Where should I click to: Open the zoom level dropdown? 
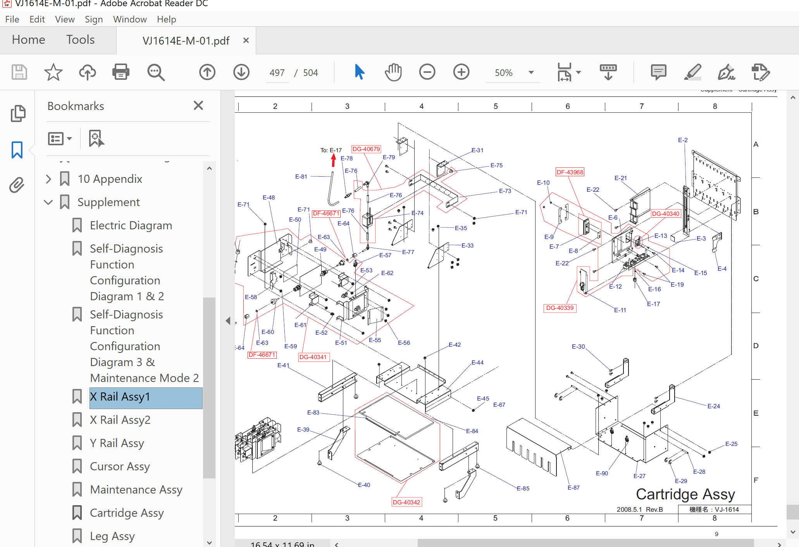(531, 72)
